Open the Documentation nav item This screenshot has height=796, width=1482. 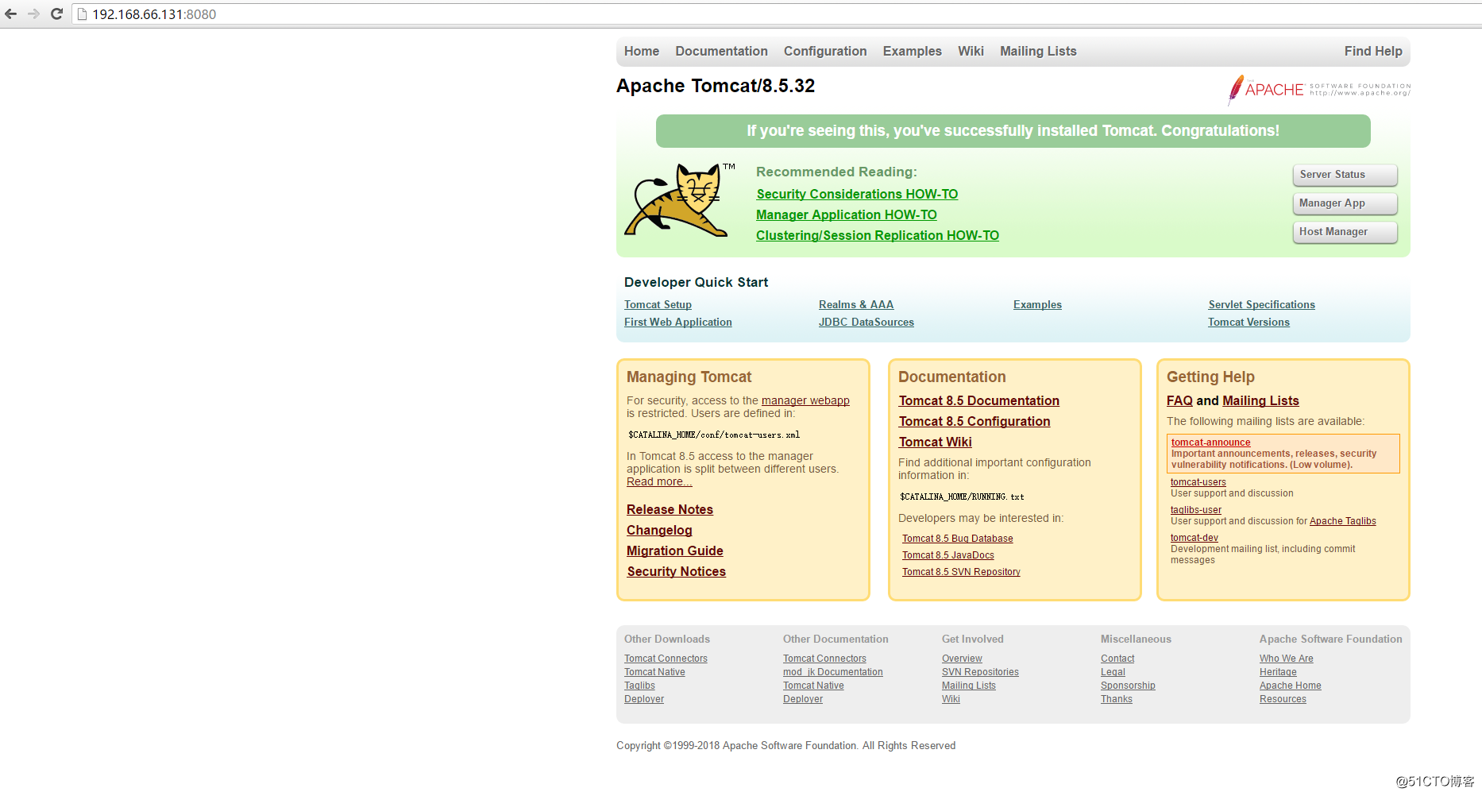(721, 52)
